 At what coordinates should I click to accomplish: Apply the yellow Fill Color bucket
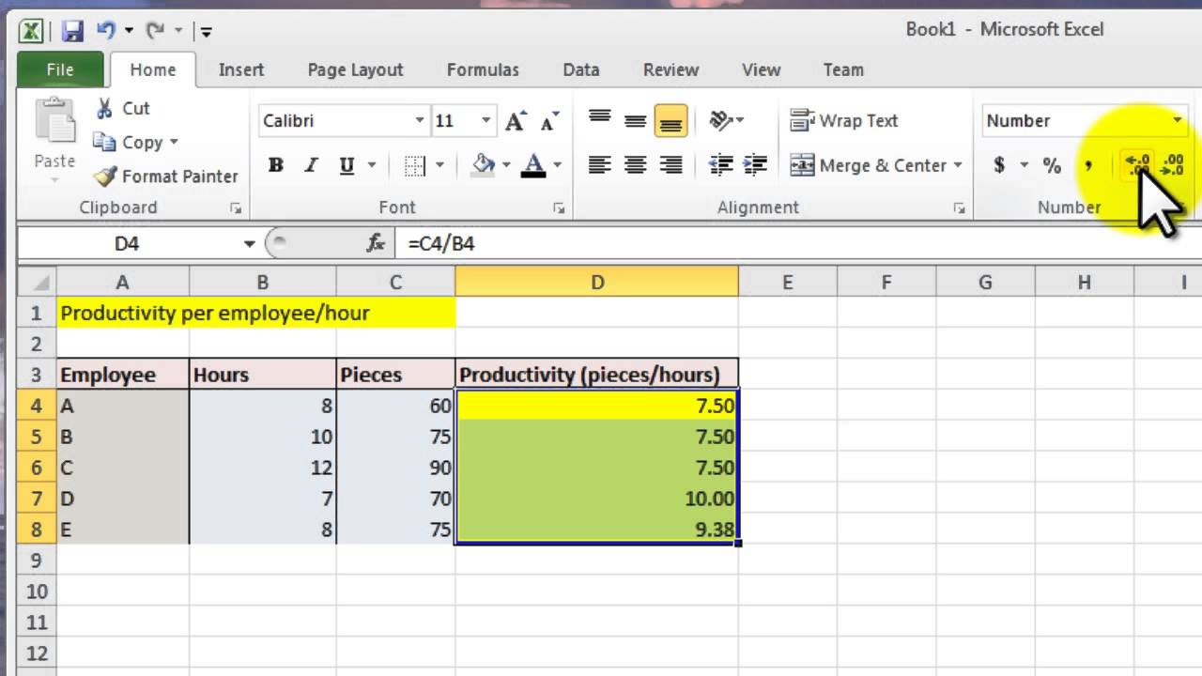tap(484, 166)
